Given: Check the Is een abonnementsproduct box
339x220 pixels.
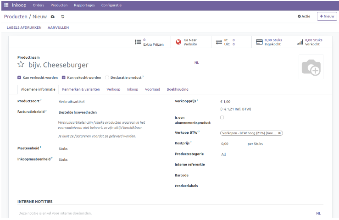Looking at the screenshot, I should (x=222, y=118).
